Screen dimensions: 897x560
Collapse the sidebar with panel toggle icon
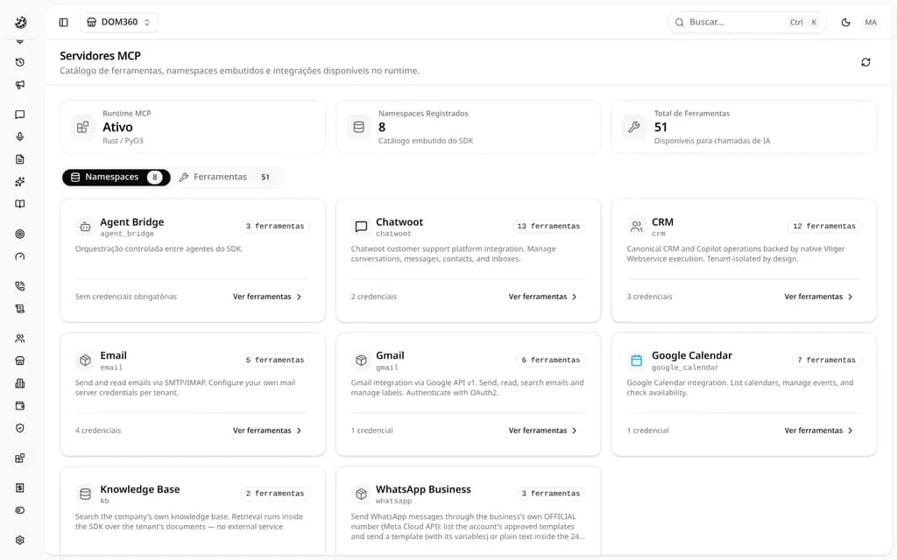pos(63,22)
